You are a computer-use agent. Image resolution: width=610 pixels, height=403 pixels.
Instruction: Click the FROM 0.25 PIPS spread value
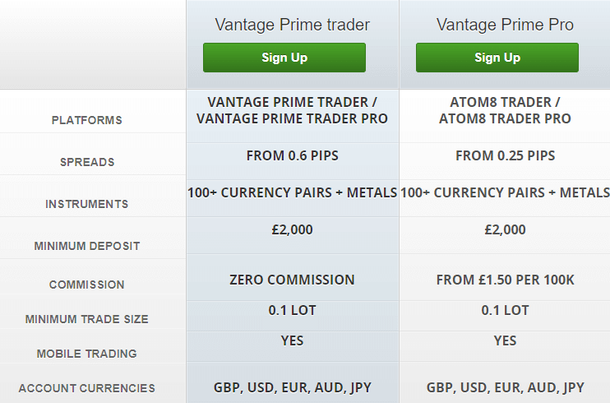pos(505,155)
